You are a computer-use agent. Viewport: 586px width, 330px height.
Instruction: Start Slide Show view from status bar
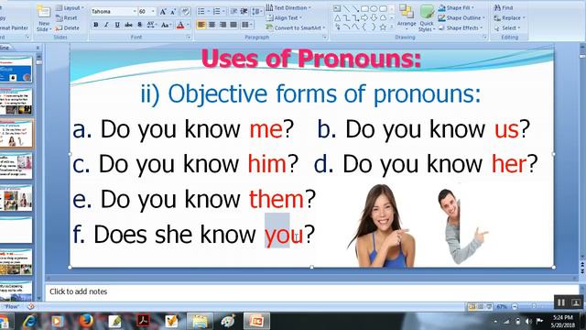489,306
